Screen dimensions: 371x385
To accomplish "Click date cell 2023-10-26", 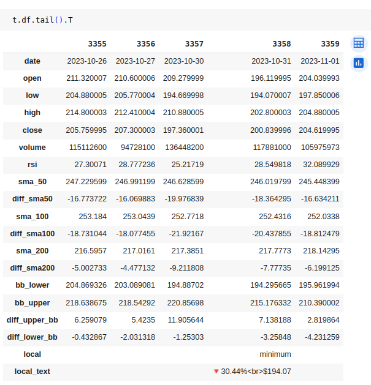I will coord(87,61).
